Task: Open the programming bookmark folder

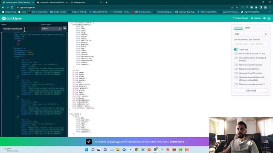Action: tap(9, 12)
